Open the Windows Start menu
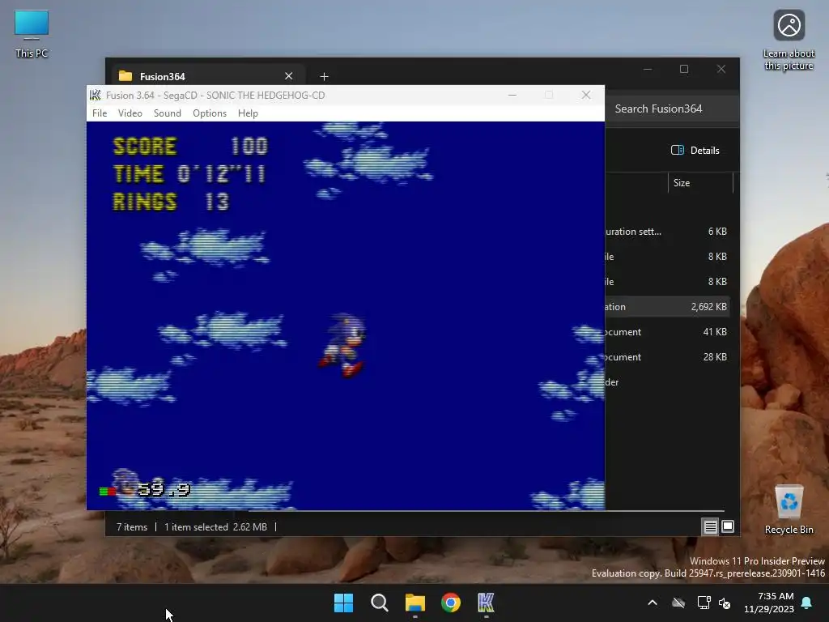 click(x=343, y=603)
